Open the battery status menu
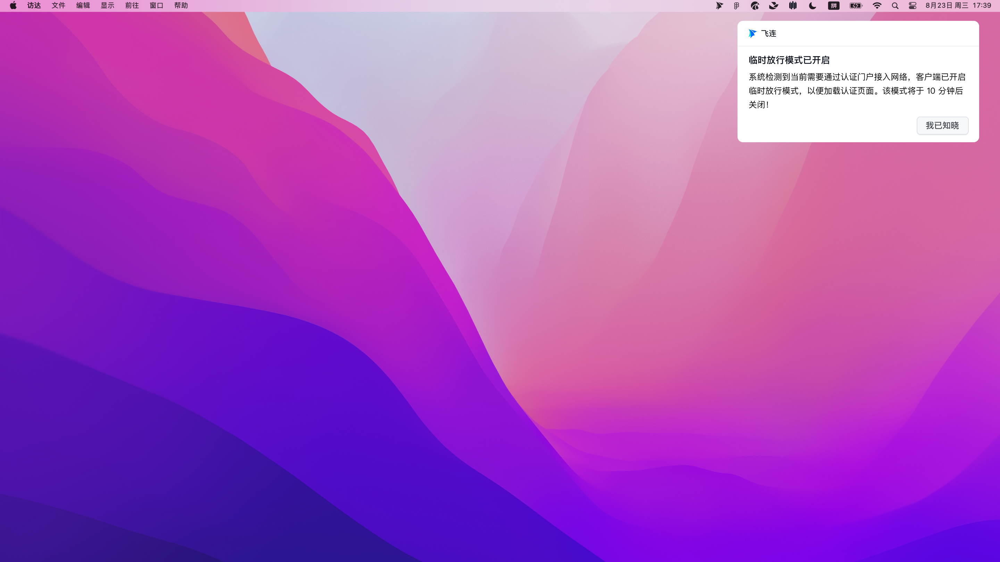Screen dimensions: 1000x562 coord(856,6)
